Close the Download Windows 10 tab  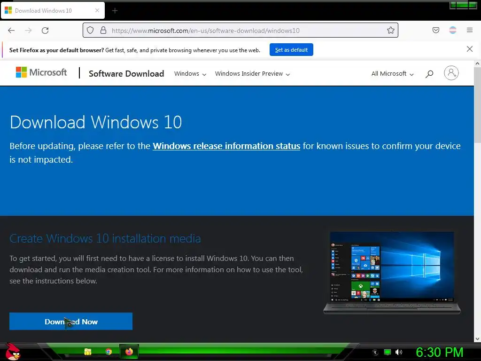[x=97, y=10]
